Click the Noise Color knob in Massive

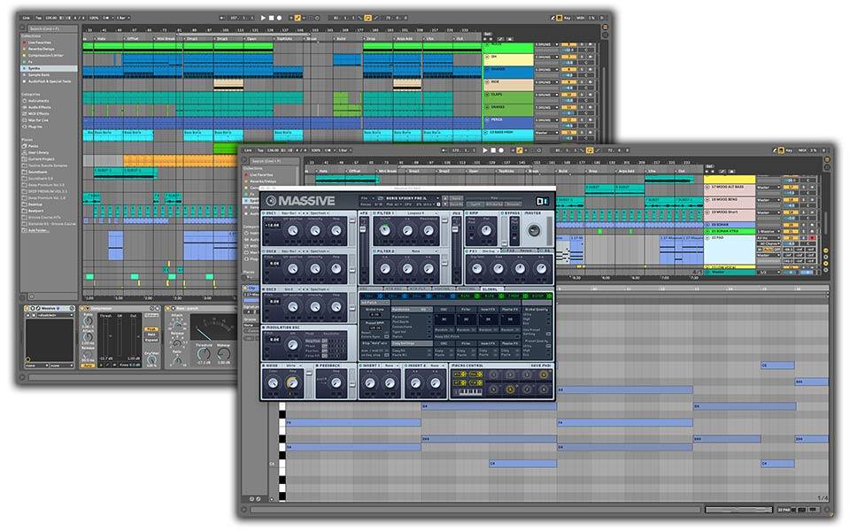tap(274, 383)
